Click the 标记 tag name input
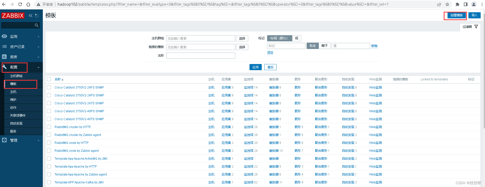This screenshot has width=485, height=187. [286, 46]
